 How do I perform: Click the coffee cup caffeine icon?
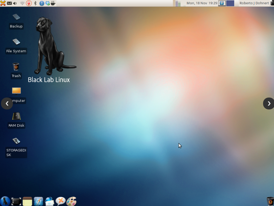point(53,3)
